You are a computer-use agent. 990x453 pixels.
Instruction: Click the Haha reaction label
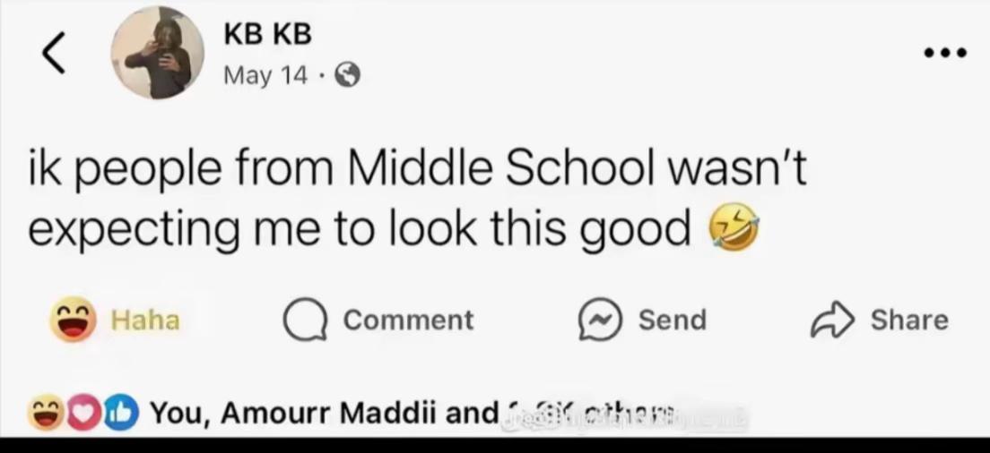tap(145, 321)
